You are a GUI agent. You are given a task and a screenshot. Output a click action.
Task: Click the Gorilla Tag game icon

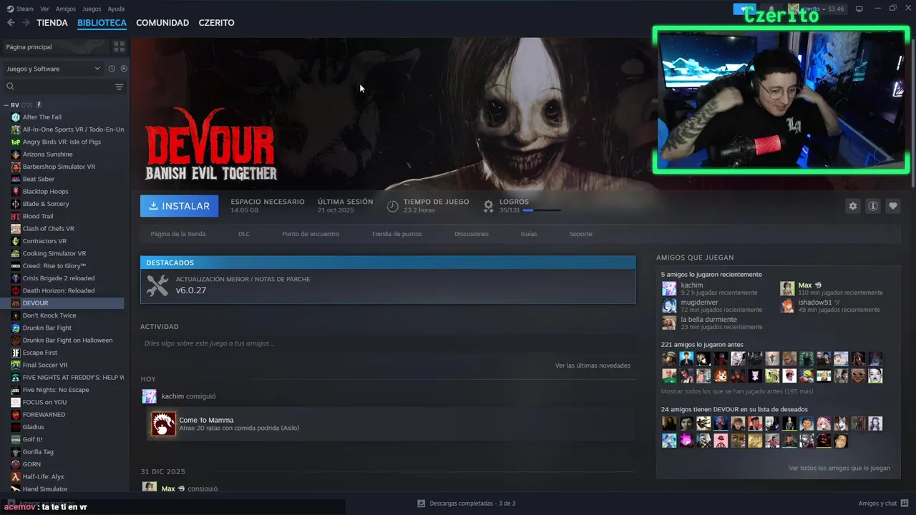[16, 452]
